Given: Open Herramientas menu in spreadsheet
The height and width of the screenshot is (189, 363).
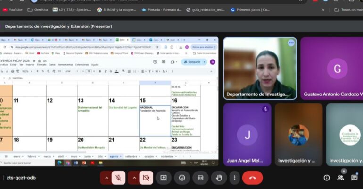Looking at the screenshot, I should point(65,65).
